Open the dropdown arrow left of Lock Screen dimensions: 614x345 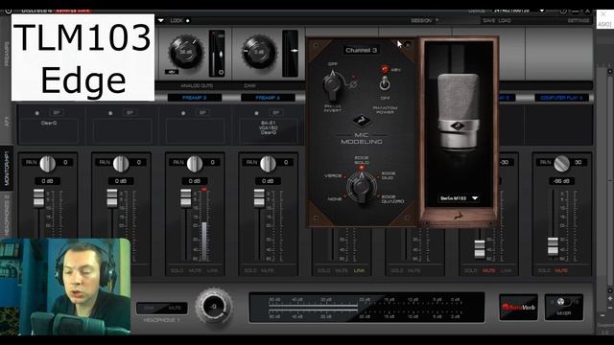tap(161, 20)
